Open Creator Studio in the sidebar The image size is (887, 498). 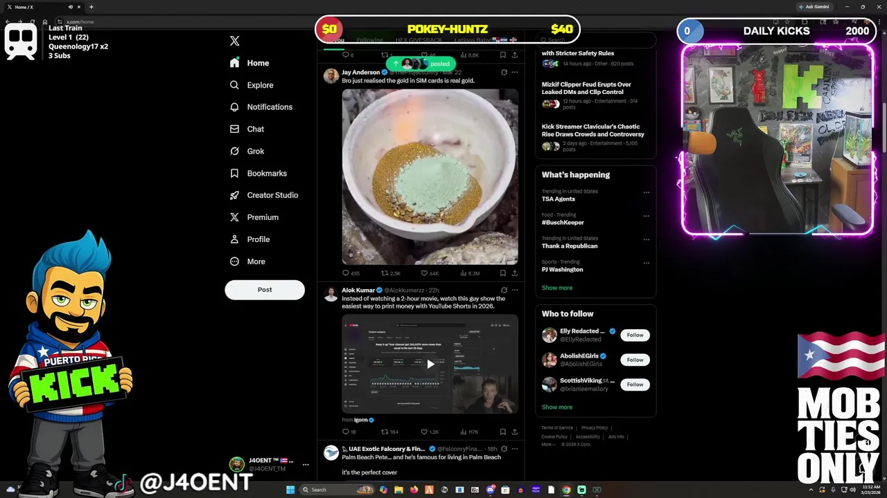click(x=263, y=195)
